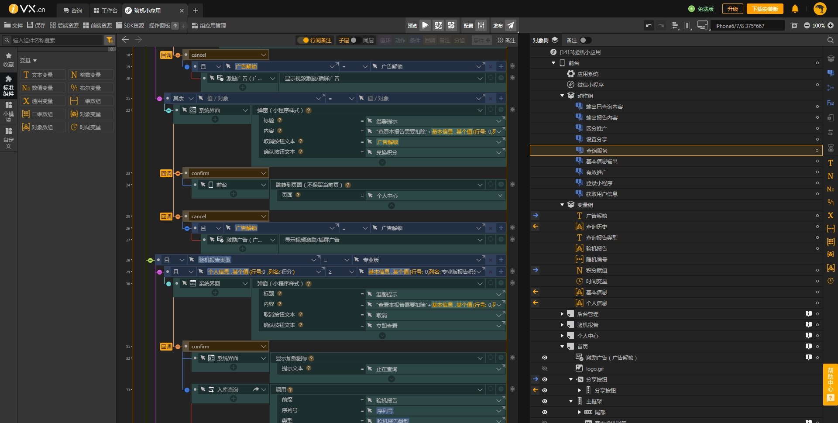
Task: Zoom out with the minus icon
Action: 807,26
